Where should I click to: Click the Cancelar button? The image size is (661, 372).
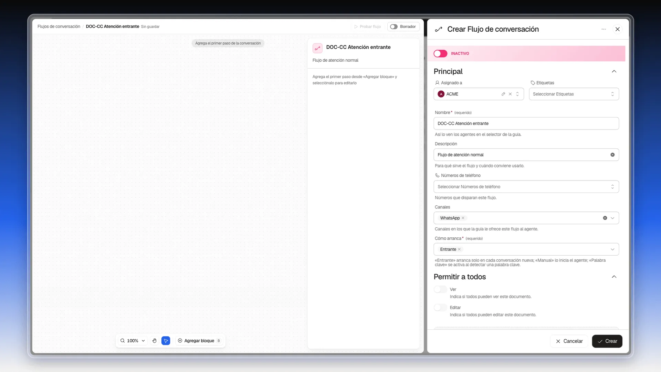click(569, 341)
